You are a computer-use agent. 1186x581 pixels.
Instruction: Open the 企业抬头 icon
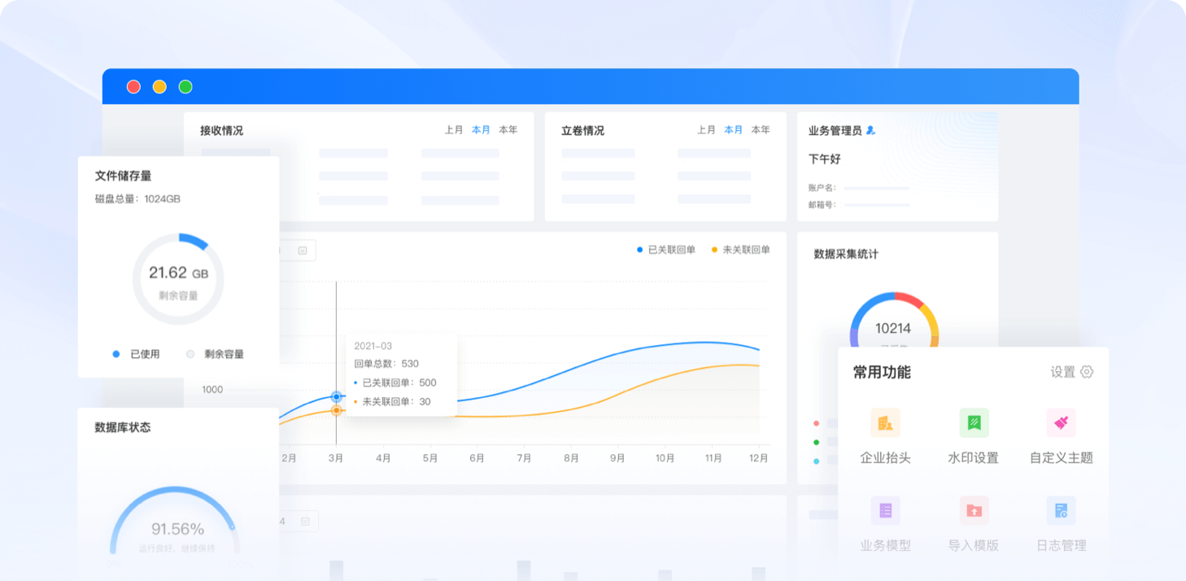point(885,423)
